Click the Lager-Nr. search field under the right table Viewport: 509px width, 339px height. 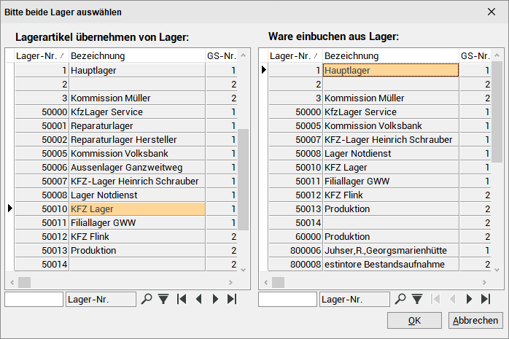(x=355, y=299)
